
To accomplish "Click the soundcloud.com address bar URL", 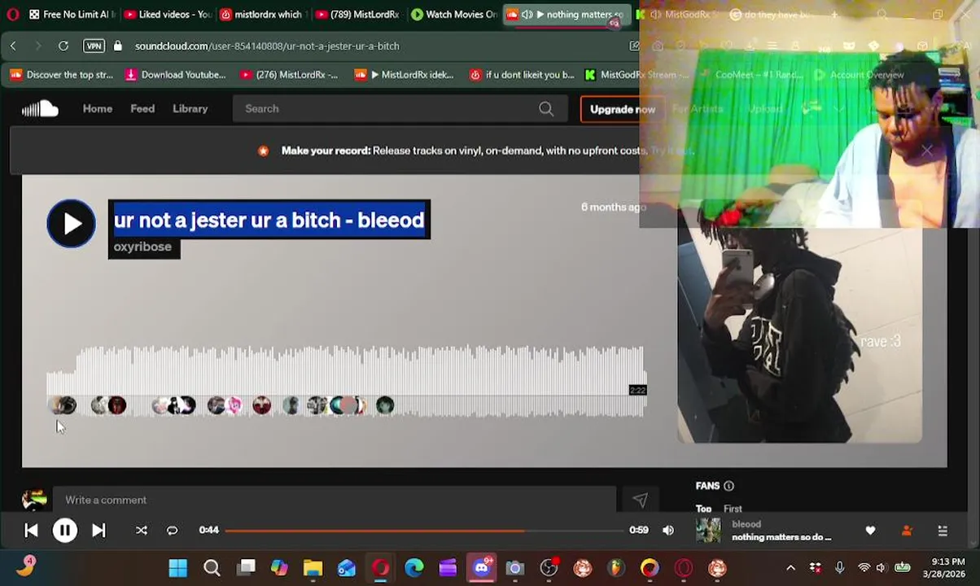I will tap(267, 46).
